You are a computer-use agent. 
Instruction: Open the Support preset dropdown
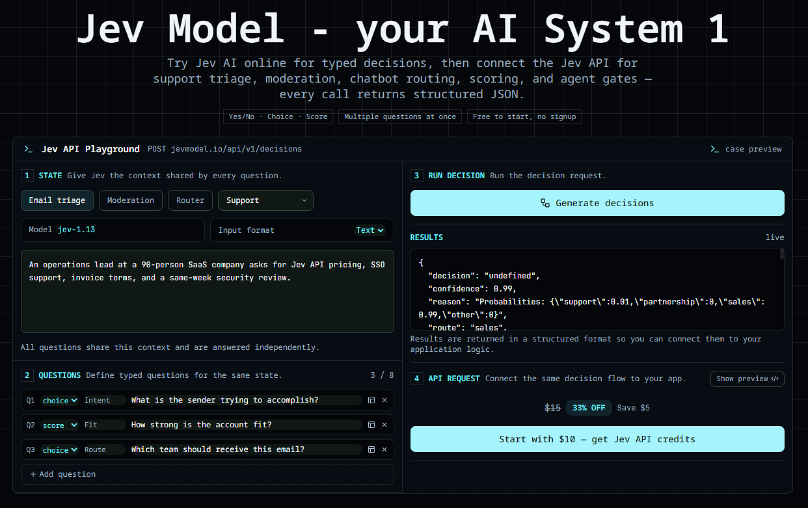pos(265,200)
